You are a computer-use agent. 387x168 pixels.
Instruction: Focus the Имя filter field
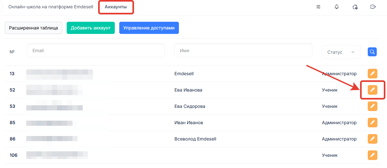(243, 51)
